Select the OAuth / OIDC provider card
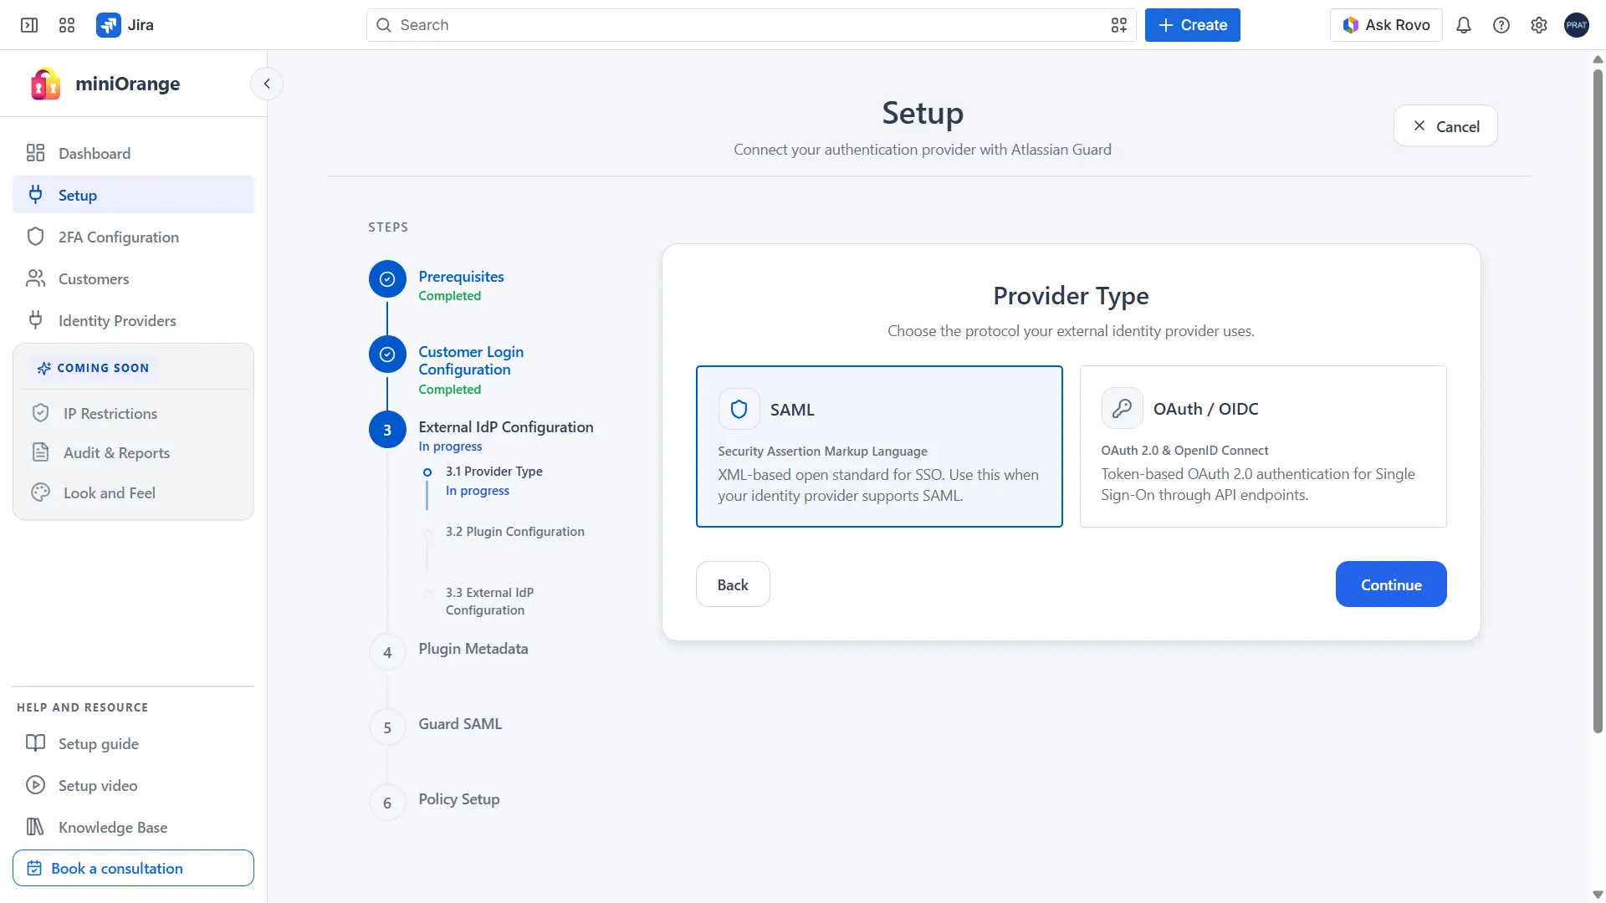The height and width of the screenshot is (903, 1606). coord(1263,446)
